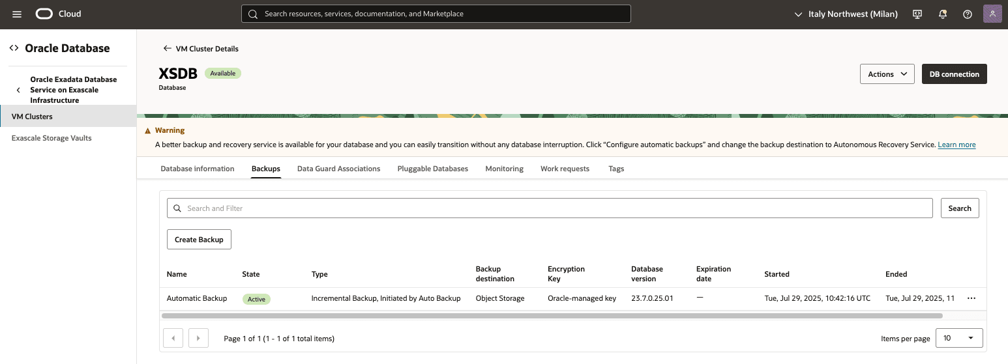
Task: Click the Oracle Database code icon in sidebar
Action: coord(14,48)
